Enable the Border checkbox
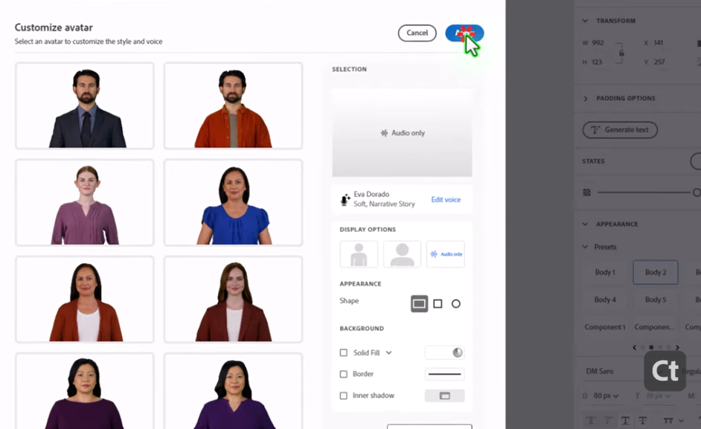Viewport: 701px width, 429px height. click(344, 374)
